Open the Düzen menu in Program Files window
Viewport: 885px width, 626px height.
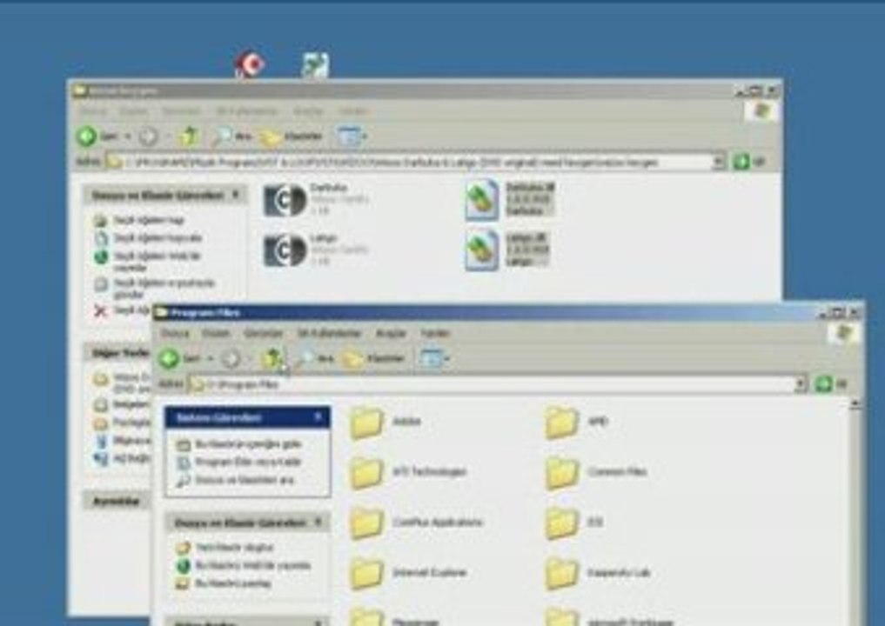click(216, 333)
